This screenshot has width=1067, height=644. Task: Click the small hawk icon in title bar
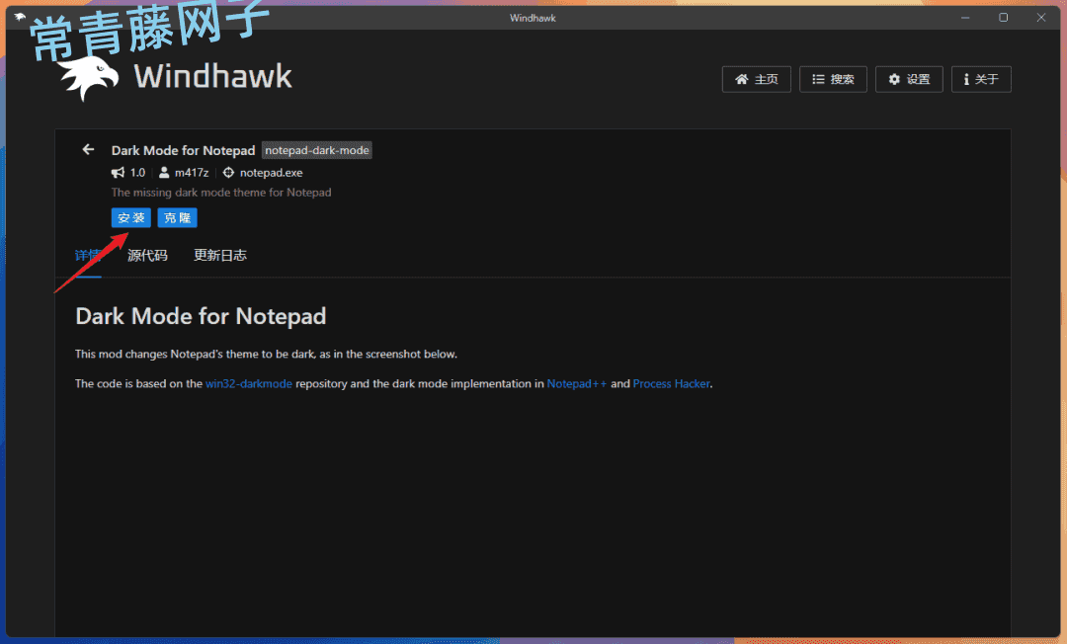[19, 17]
